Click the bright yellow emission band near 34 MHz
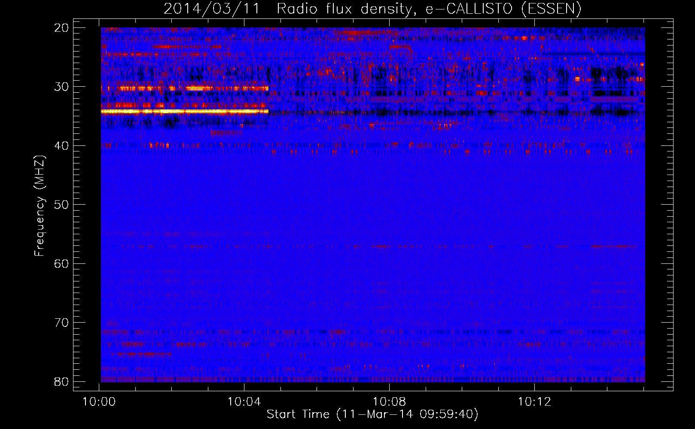The height and width of the screenshot is (429, 695). point(185,112)
